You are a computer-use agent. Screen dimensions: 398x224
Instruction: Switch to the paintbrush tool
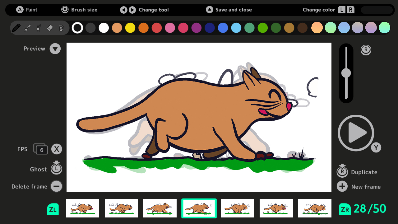(27, 28)
